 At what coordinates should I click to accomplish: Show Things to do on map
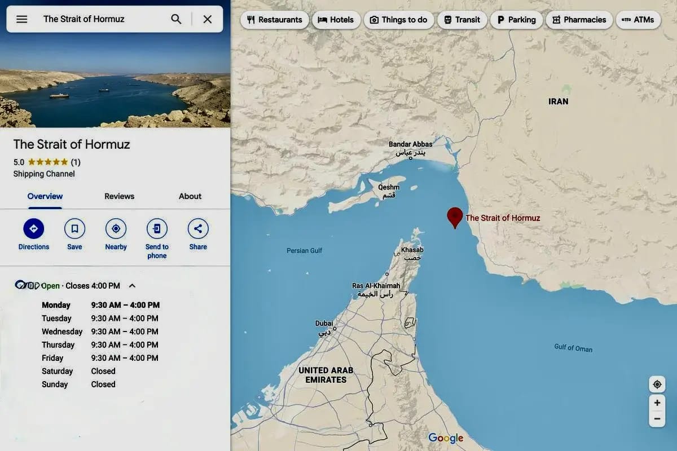click(x=399, y=20)
